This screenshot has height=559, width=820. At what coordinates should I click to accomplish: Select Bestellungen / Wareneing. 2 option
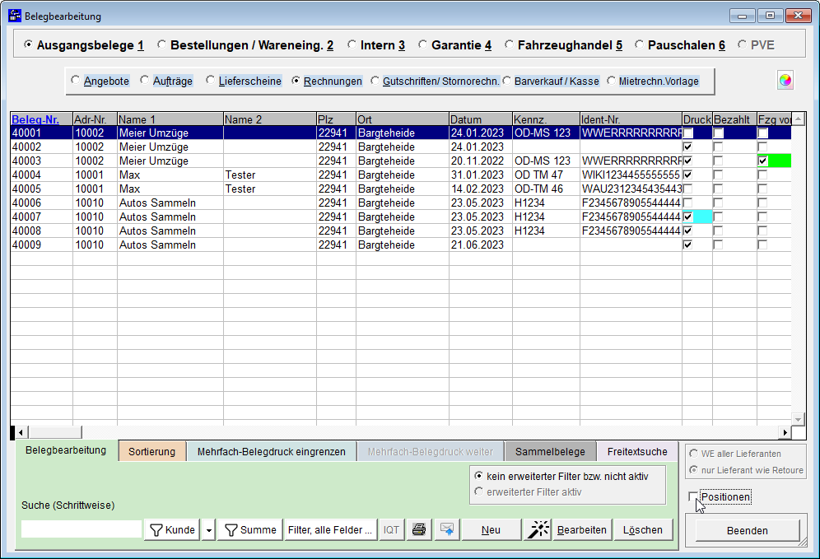pyautogui.click(x=161, y=45)
